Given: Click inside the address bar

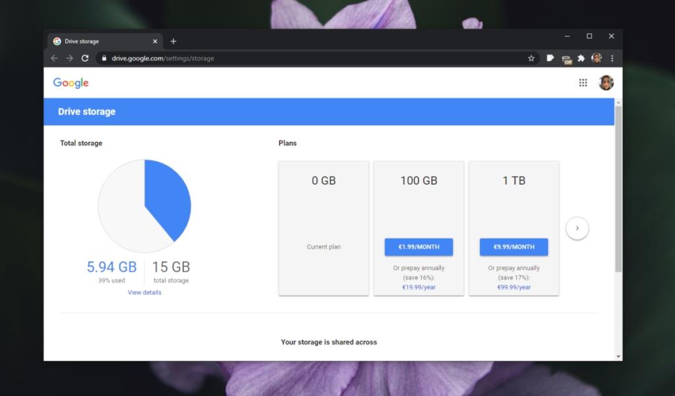Looking at the screenshot, I should coord(198,58).
